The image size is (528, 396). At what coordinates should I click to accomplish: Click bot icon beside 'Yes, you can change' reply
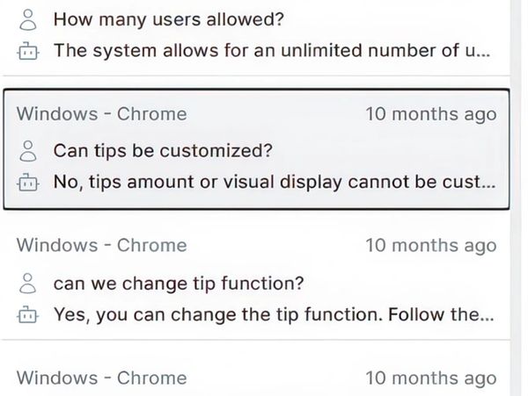coord(28,314)
